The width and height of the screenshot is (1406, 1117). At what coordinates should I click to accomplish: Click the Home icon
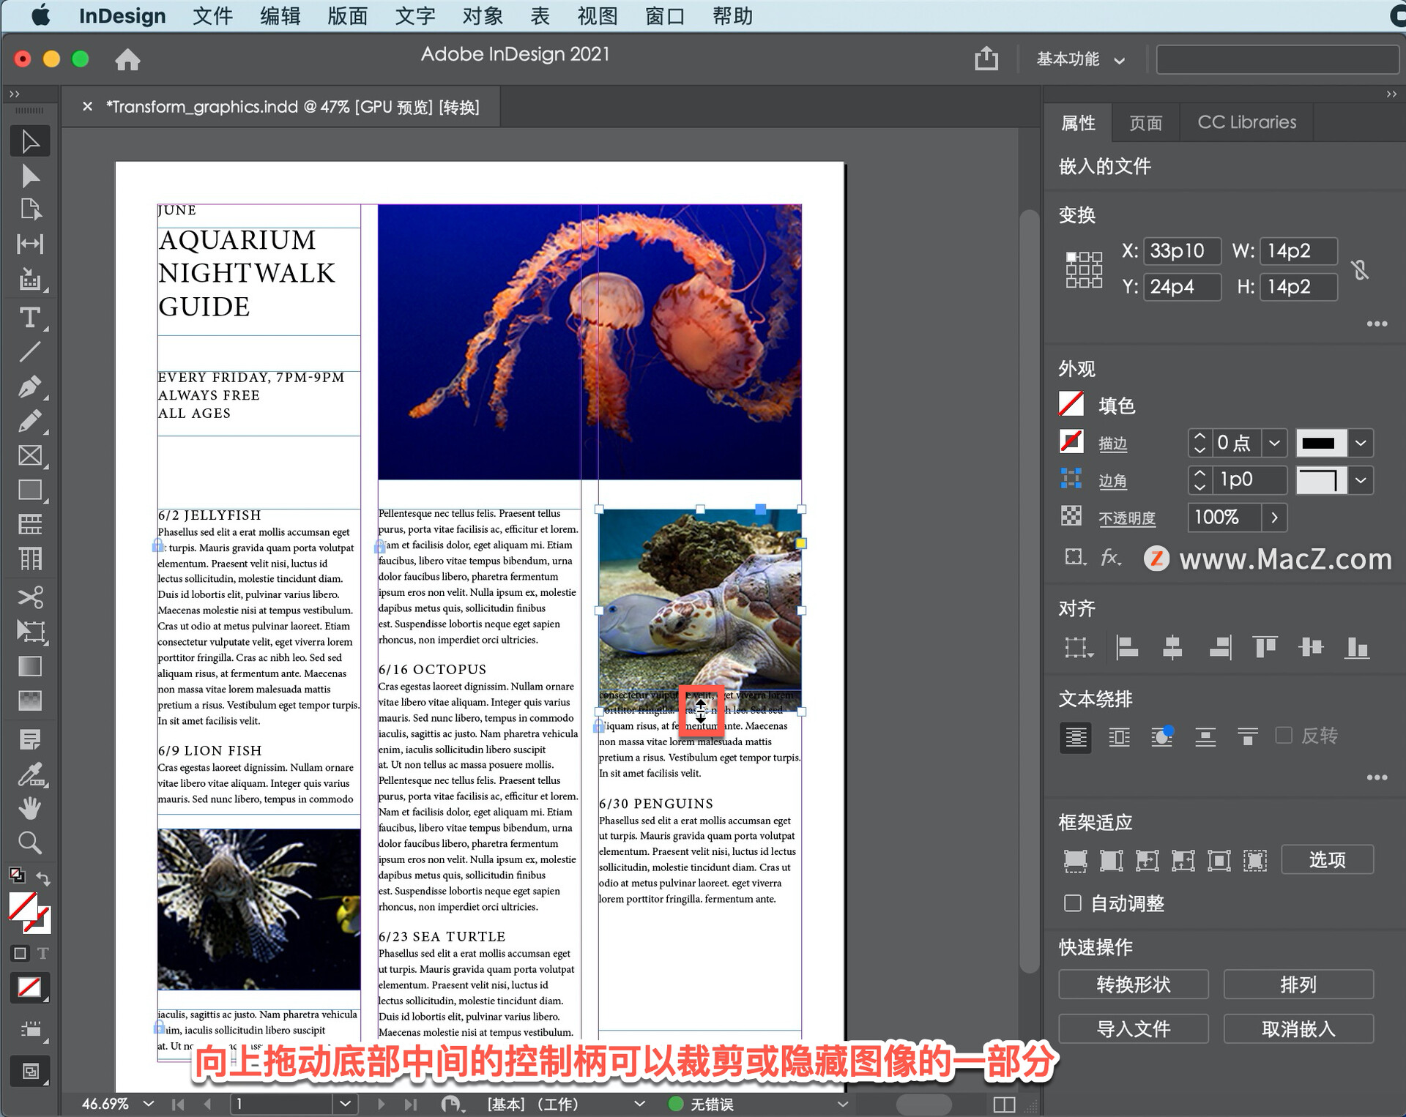pos(127,59)
